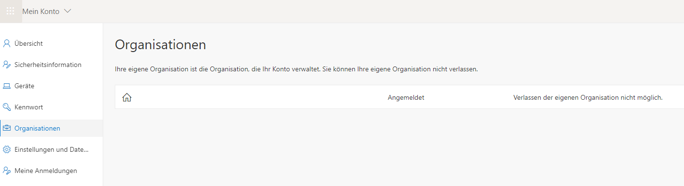
Task: Click the Meine Anmeldungen icon
Action: point(7,171)
